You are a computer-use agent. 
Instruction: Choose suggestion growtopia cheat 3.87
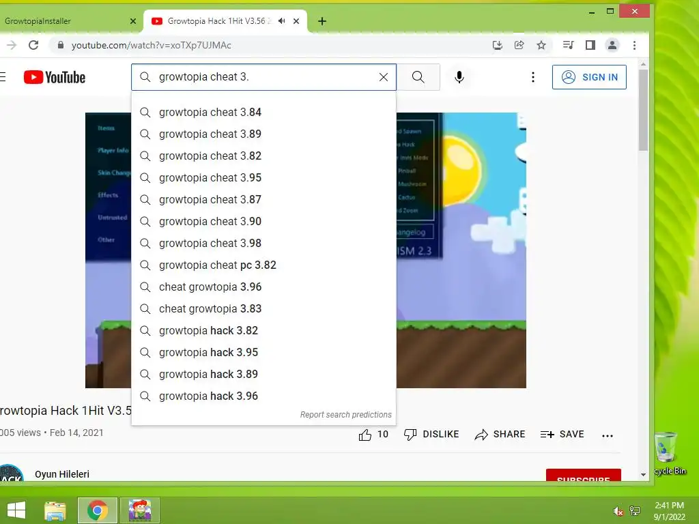click(263, 200)
